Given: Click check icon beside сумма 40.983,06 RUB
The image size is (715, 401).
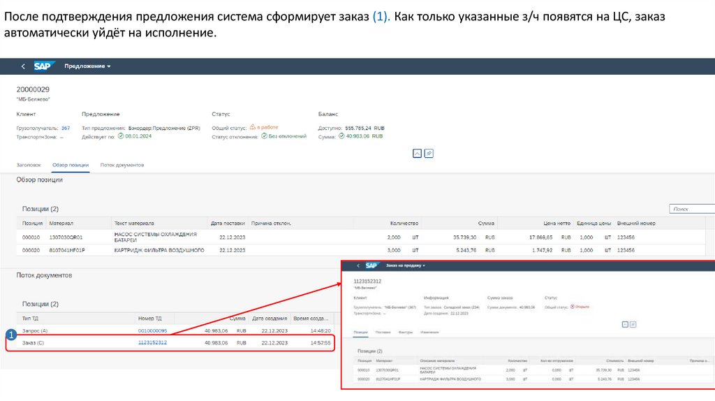Looking at the screenshot, I should click(x=341, y=136).
